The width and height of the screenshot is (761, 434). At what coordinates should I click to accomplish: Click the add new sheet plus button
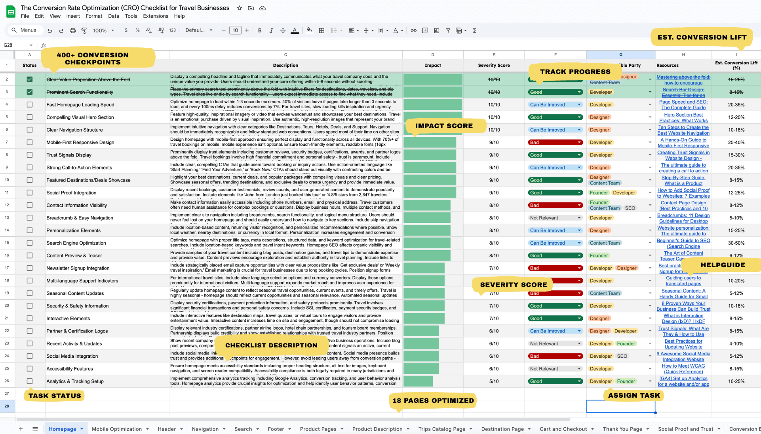tap(21, 429)
